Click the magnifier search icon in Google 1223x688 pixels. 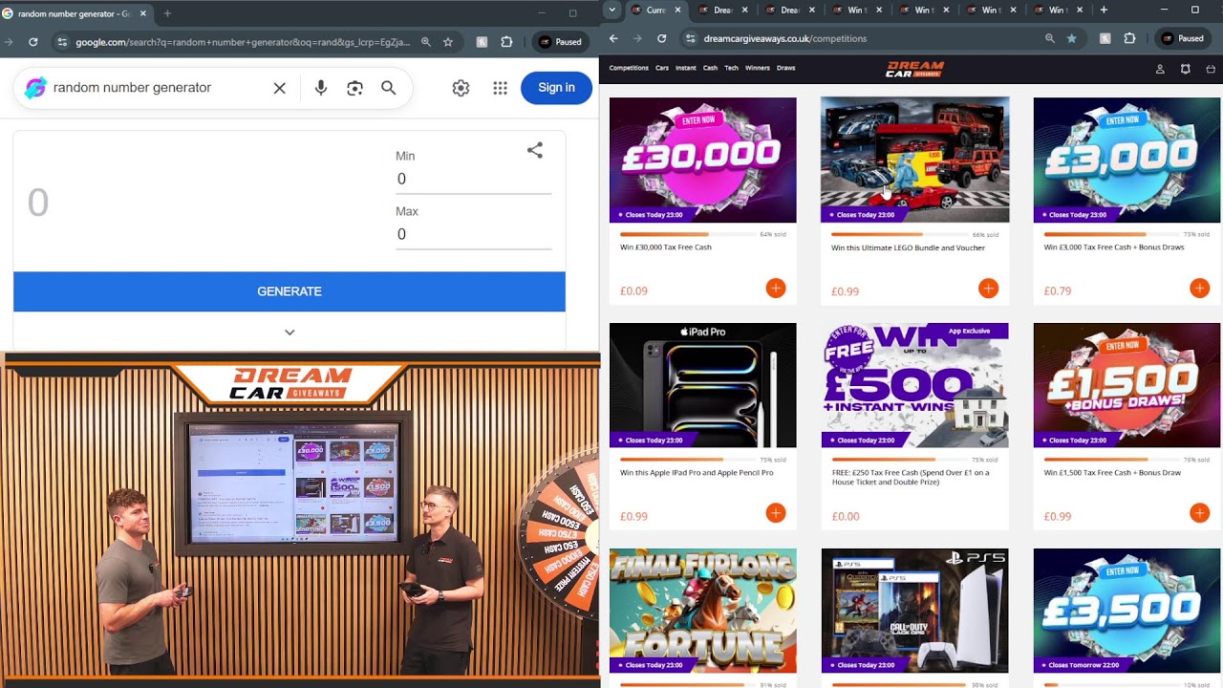tap(389, 88)
